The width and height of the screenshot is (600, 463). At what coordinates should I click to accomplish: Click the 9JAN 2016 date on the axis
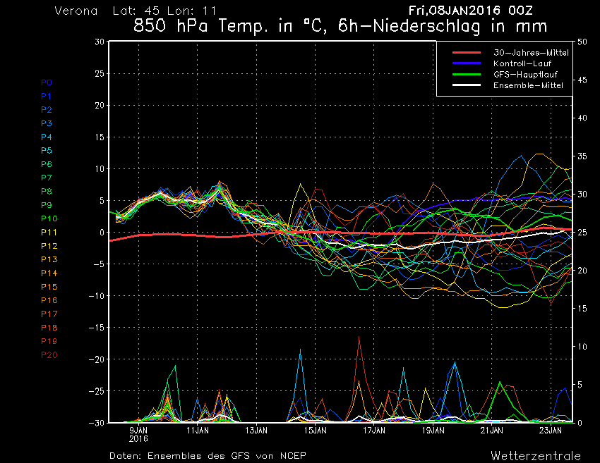138,433
